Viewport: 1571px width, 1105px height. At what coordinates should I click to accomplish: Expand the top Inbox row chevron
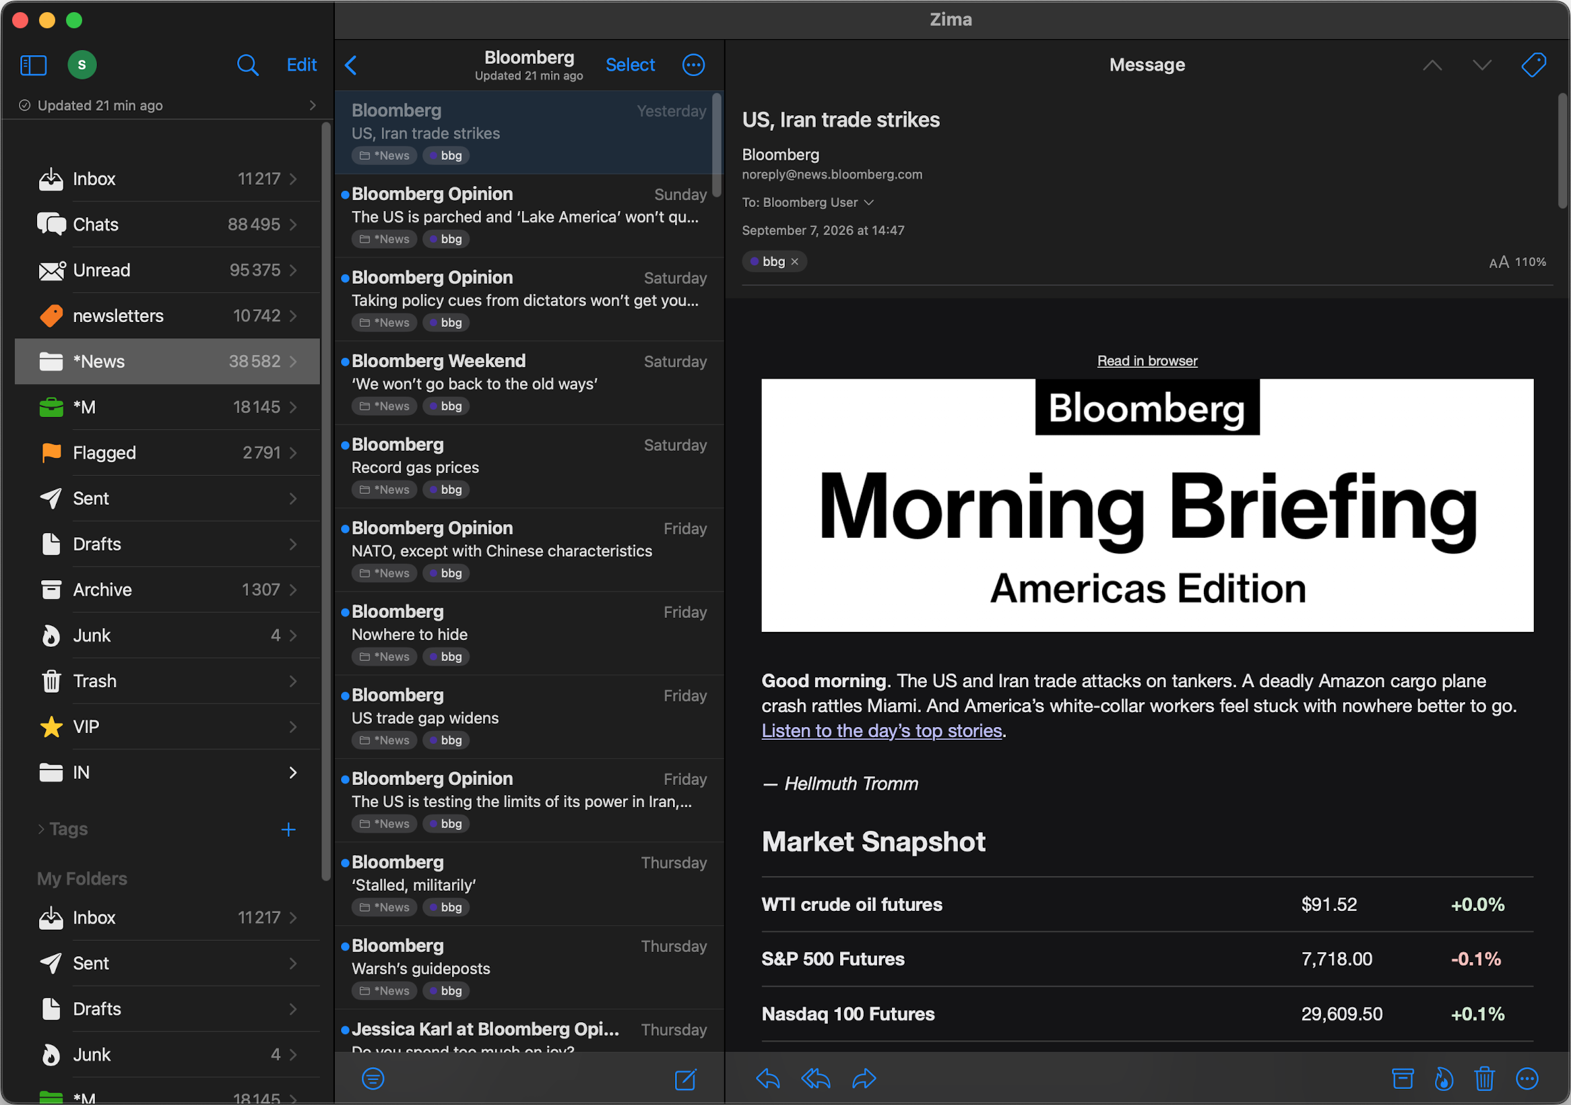click(x=293, y=179)
